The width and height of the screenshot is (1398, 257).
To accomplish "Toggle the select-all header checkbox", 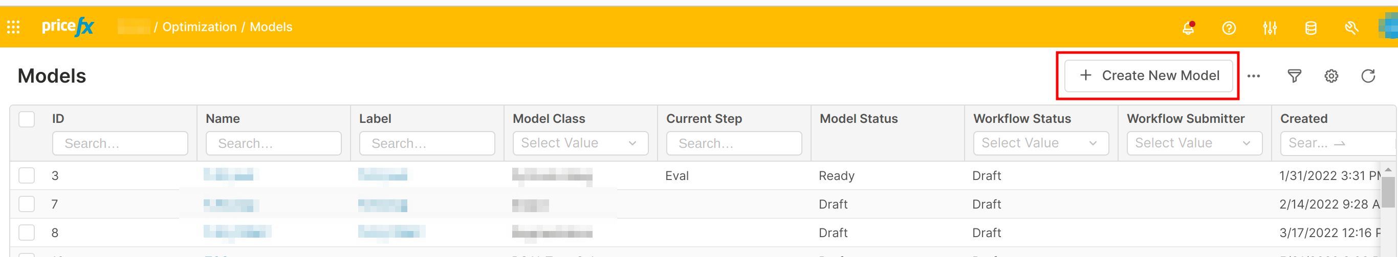I will click(x=27, y=119).
